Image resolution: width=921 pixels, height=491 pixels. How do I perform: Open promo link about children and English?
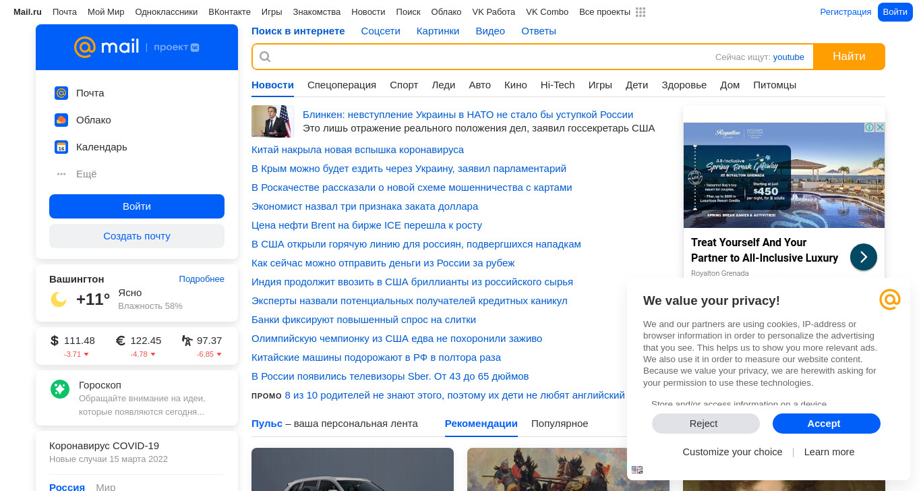pyautogui.click(x=455, y=395)
